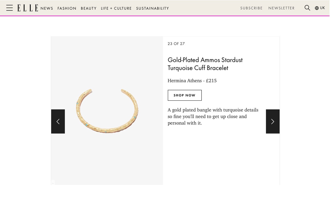Go to the Fashion section
This screenshot has height=206, width=330.
67,8
